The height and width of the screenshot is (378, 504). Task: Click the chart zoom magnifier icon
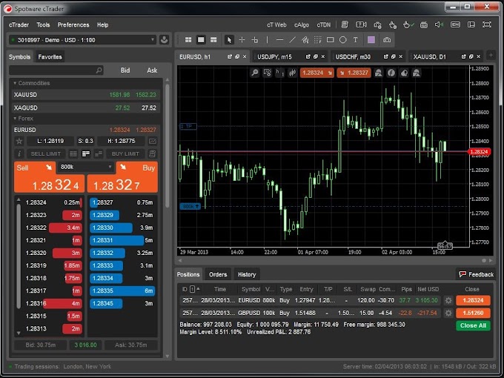tap(254, 73)
